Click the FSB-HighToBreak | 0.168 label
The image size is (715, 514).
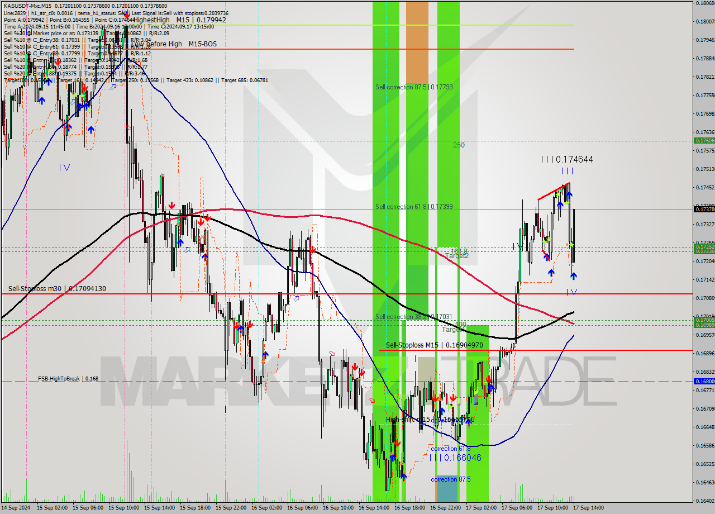[x=68, y=378]
